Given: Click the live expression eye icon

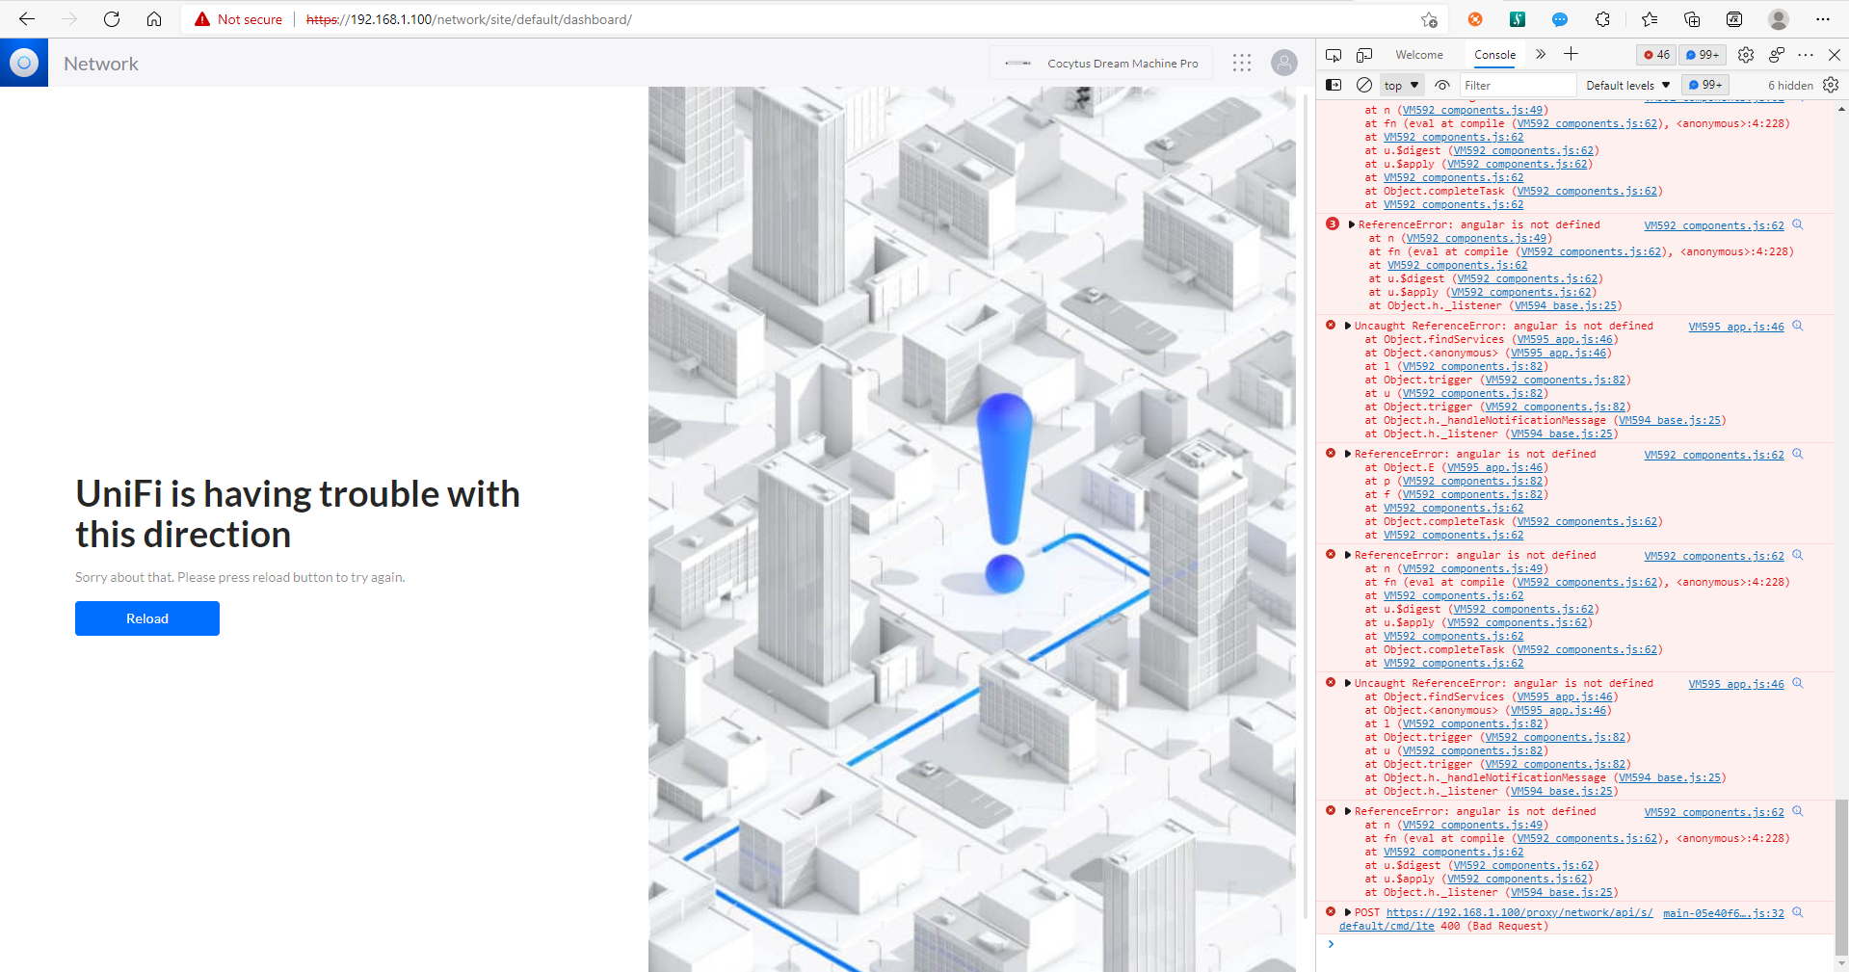Looking at the screenshot, I should 1442,85.
